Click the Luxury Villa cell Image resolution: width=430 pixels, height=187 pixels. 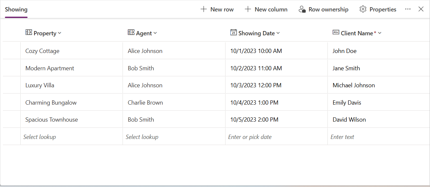[x=71, y=85]
